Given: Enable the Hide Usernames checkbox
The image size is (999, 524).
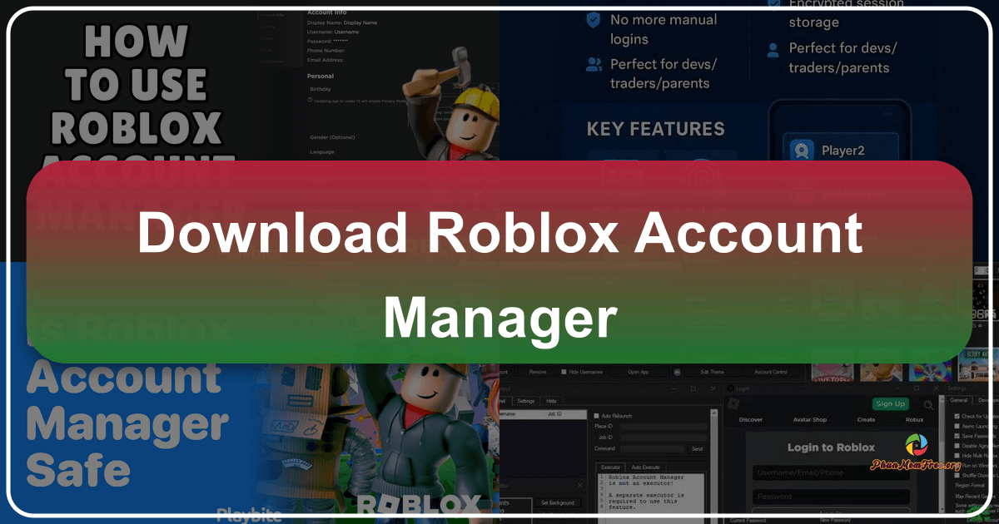Looking at the screenshot, I should [x=564, y=373].
